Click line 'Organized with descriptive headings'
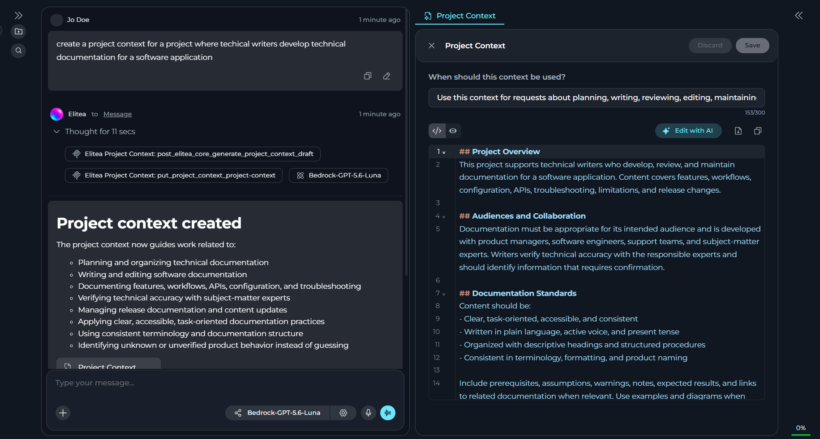The width and height of the screenshot is (820, 439). pyautogui.click(x=582, y=345)
